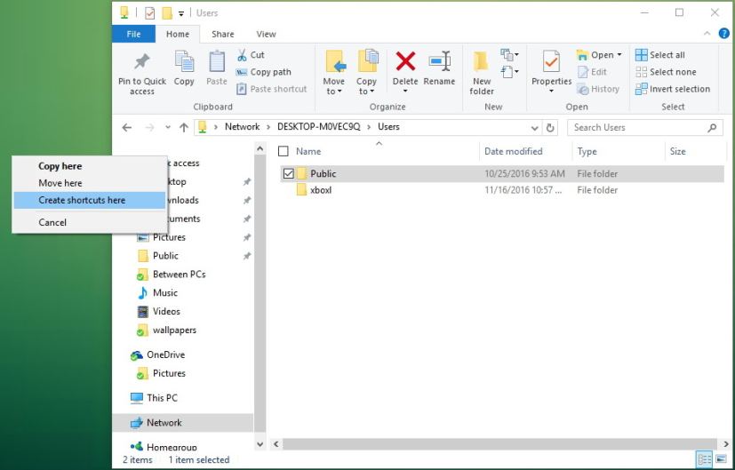Select This PC in sidebar
This screenshot has width=735, height=470.
tap(162, 398)
